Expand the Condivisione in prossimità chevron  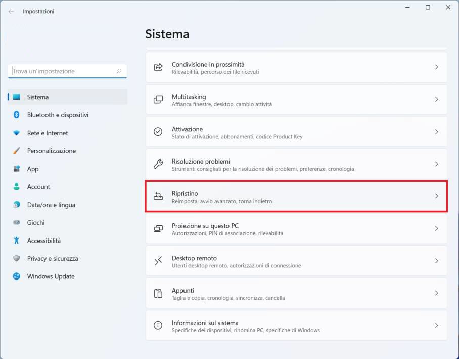point(436,67)
